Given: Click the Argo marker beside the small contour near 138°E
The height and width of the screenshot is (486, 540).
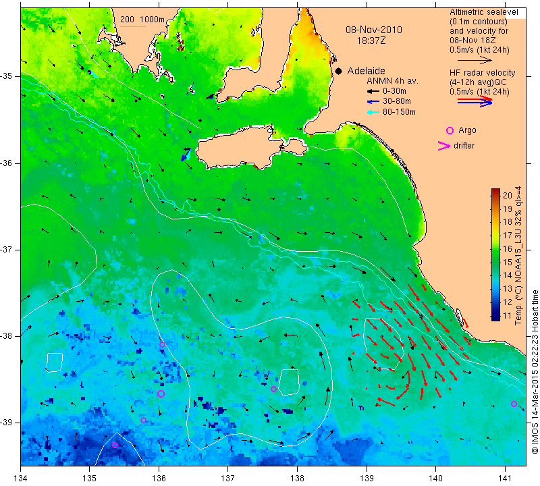Looking at the screenshot, I should [273, 389].
